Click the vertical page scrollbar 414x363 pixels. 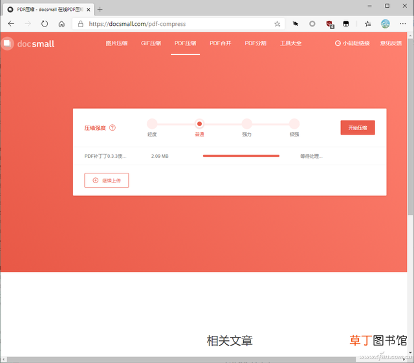(x=410, y=127)
